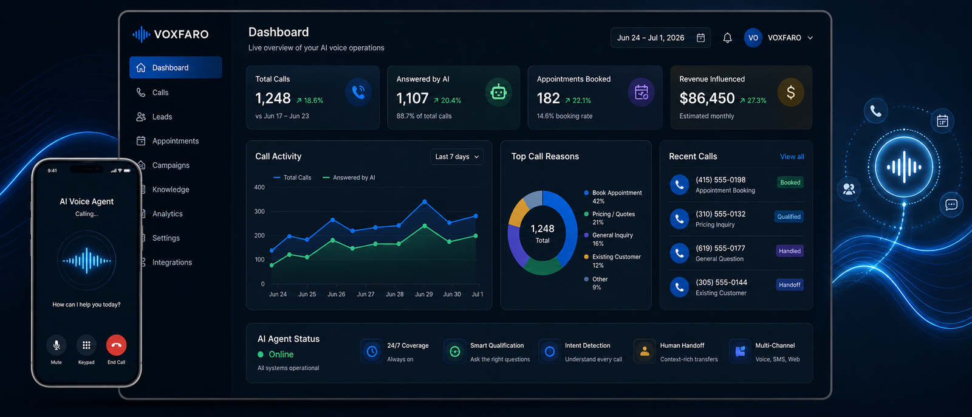Click the Calls phone icon in sidebar
Screen dimensions: 972x417
coord(141,92)
